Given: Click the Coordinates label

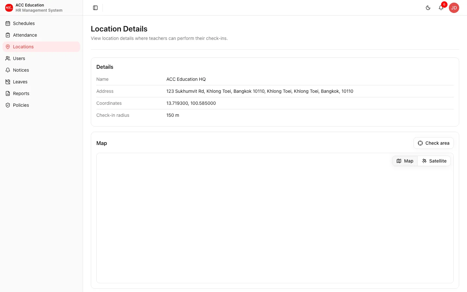Looking at the screenshot, I should click(109, 103).
